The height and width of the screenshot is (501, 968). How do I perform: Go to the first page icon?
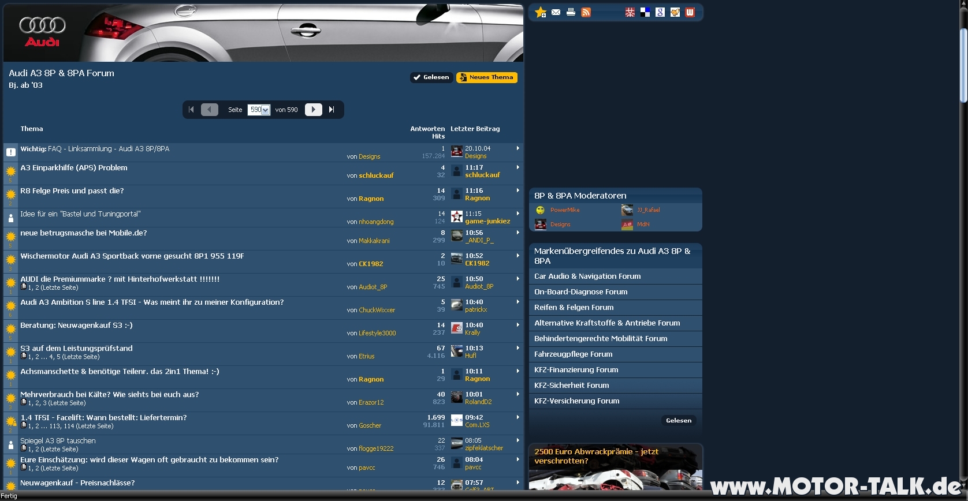[x=191, y=109]
